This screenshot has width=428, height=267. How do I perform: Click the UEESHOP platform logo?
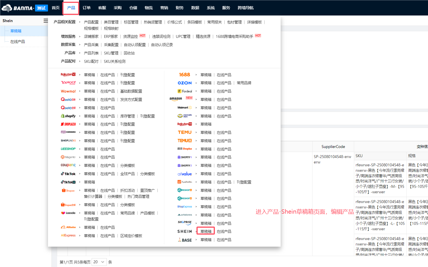point(68,149)
